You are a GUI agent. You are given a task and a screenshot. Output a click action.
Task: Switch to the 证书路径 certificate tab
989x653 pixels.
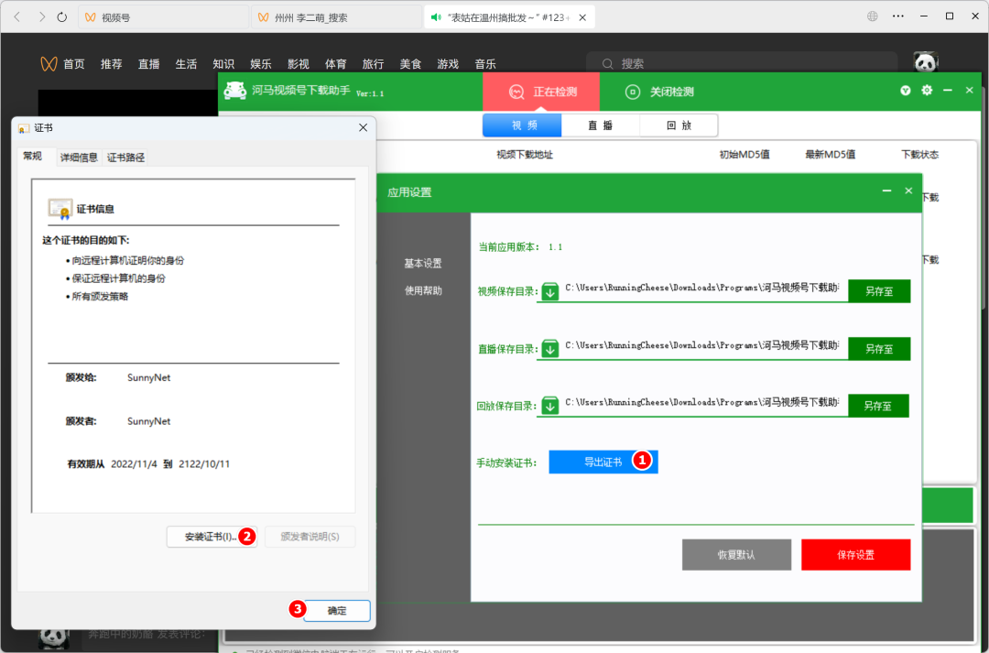125,158
